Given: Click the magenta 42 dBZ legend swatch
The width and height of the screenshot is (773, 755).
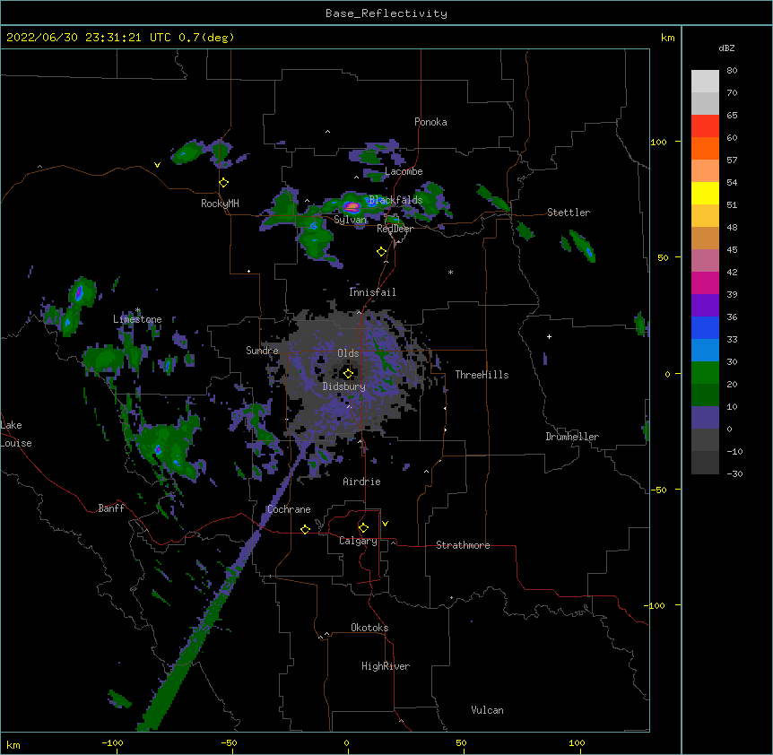Looking at the screenshot, I should (x=705, y=283).
